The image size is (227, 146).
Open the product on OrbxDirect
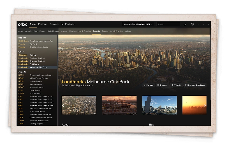point(195,85)
